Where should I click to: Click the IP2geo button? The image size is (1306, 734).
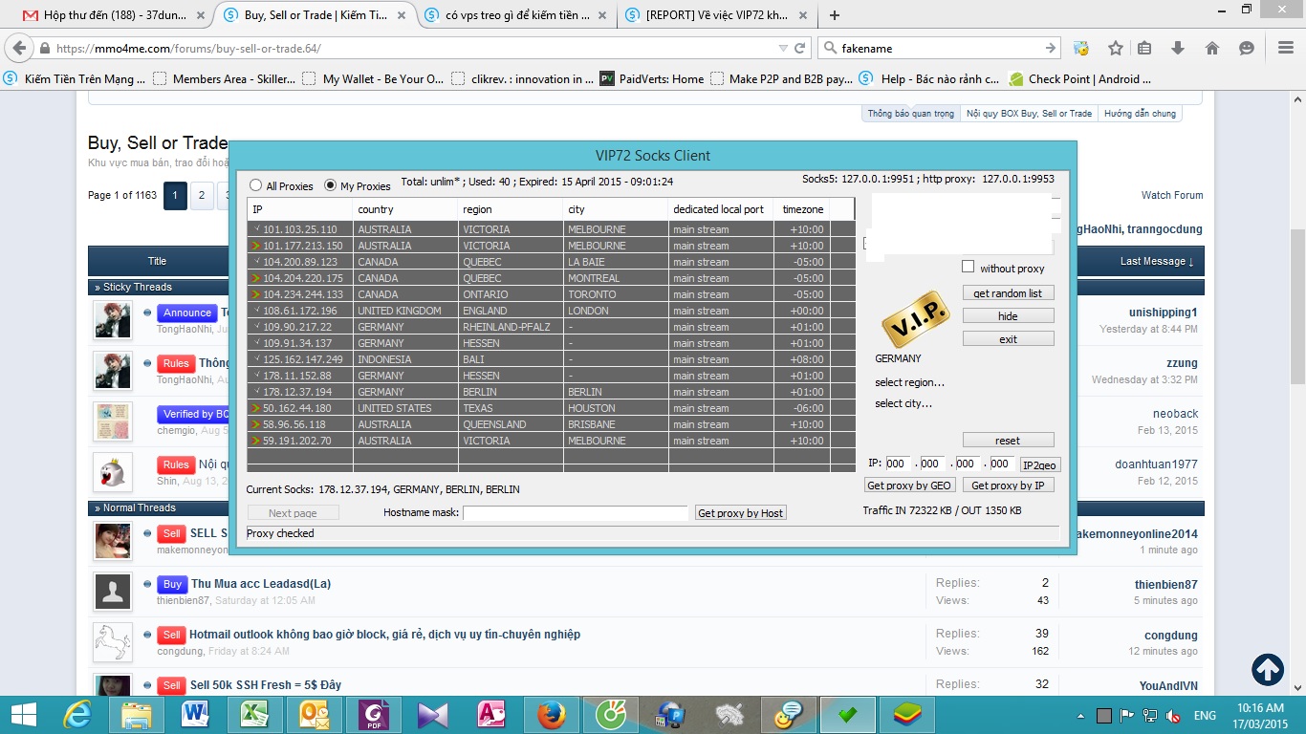[x=1039, y=465]
